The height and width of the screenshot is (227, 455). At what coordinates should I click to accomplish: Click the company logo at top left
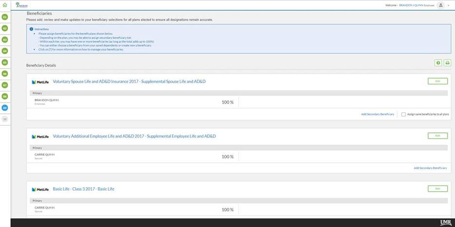[x=21, y=5]
